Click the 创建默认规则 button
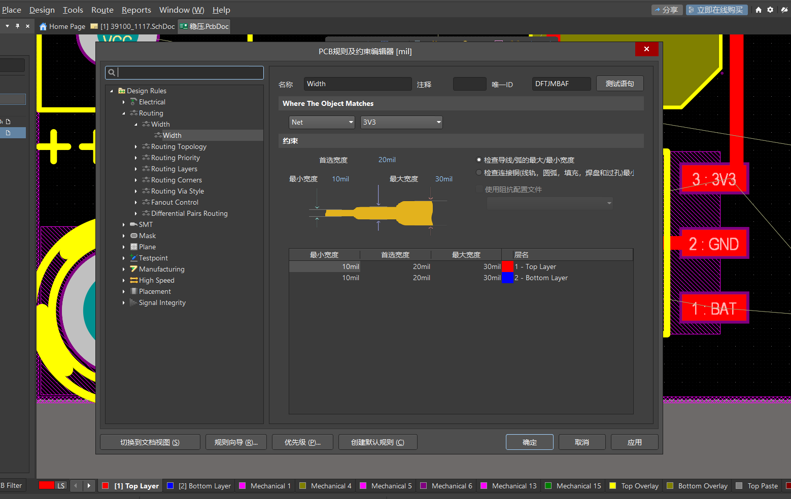The height and width of the screenshot is (499, 791). [x=377, y=442]
